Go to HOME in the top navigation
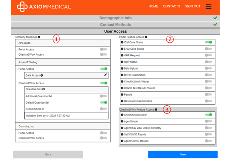The width and height of the screenshot is (231, 161). (x=153, y=6)
